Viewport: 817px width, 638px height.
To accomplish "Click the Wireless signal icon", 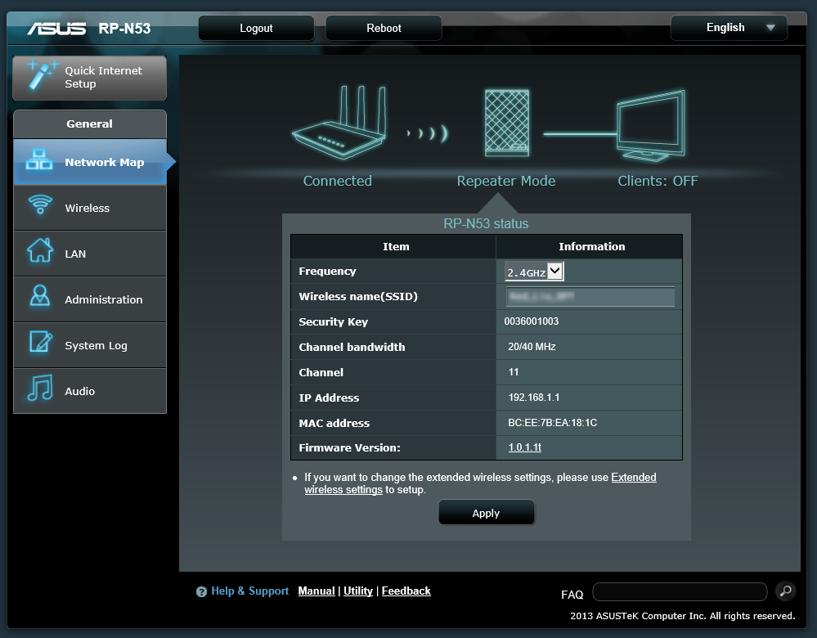I will pyautogui.click(x=40, y=204).
